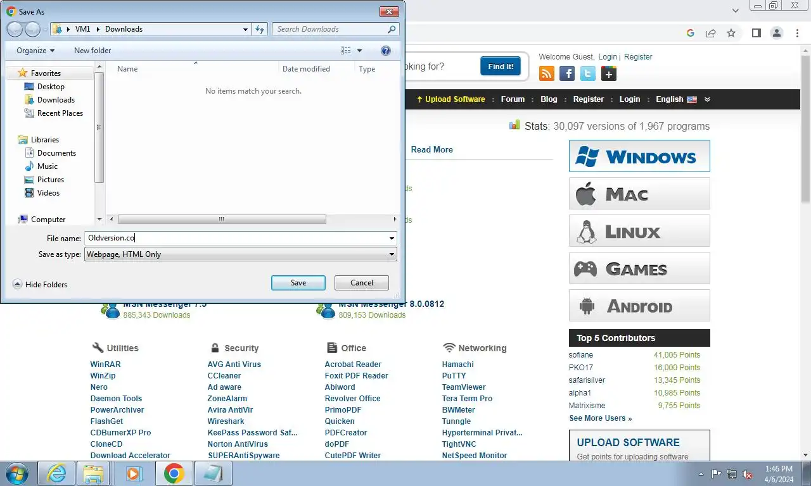This screenshot has width=811, height=486.
Task: Open Recent Places in navigation pane
Action: pos(60,113)
